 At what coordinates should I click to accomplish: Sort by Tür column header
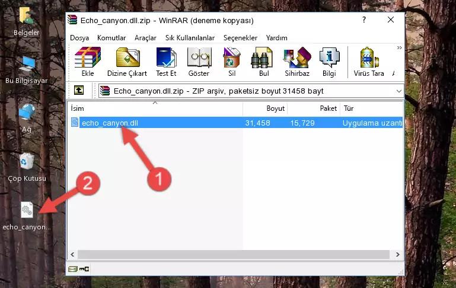pos(371,108)
